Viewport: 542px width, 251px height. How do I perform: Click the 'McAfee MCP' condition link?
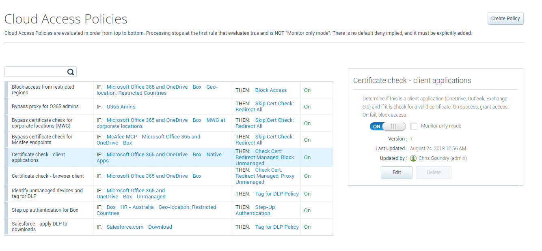click(x=122, y=137)
